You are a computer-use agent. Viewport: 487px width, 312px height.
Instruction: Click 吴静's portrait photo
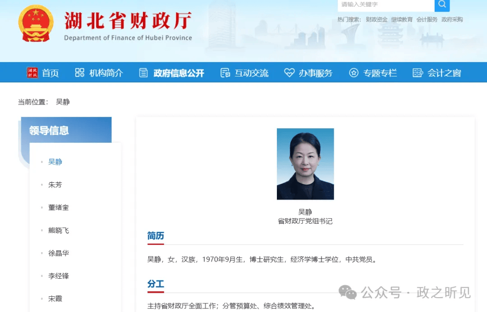pyautogui.click(x=305, y=164)
